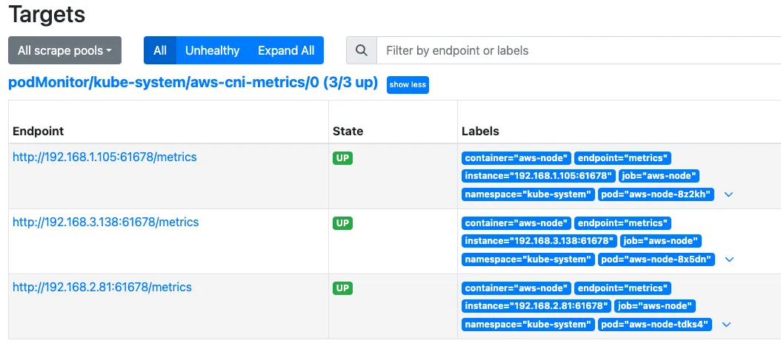Click namespace label in 192.168.1.105 row
The width and height of the screenshot is (781, 343).
[528, 194]
